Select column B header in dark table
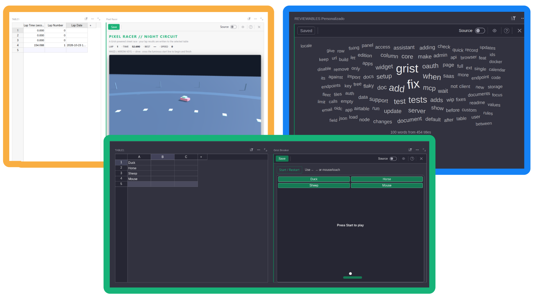Screen dimensions: 539x303 (163, 157)
